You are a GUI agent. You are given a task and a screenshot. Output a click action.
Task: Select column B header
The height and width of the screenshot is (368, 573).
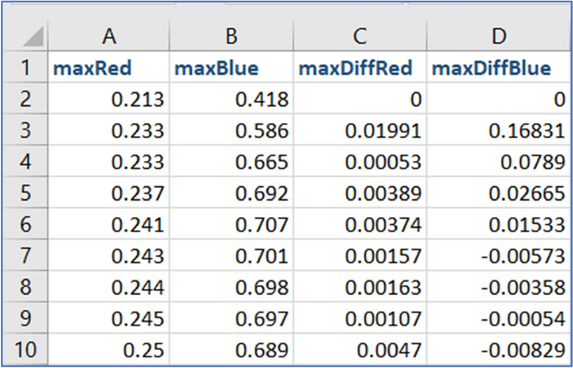pyautogui.click(x=231, y=37)
